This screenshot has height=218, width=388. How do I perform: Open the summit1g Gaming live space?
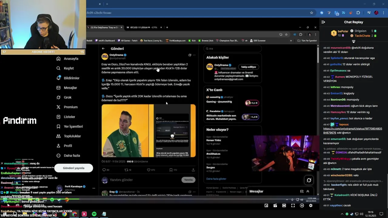coord(232,100)
